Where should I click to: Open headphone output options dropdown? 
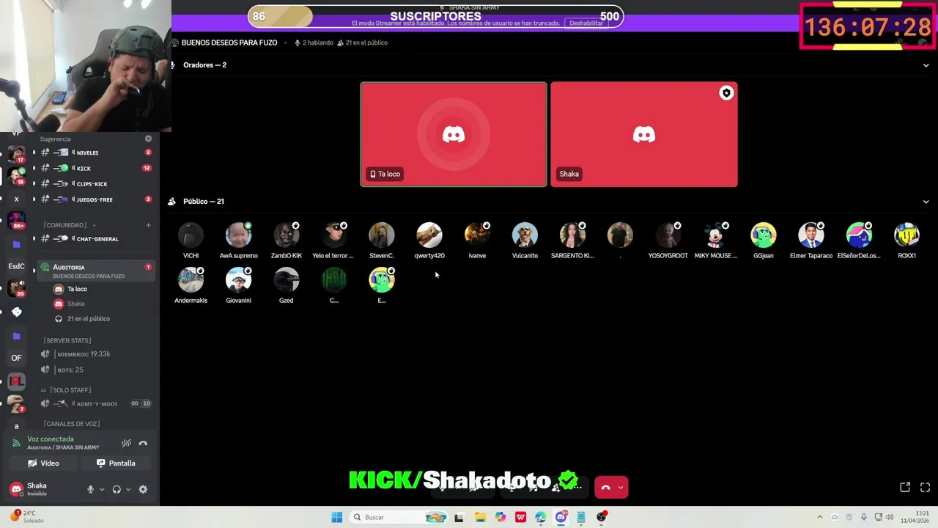click(128, 490)
